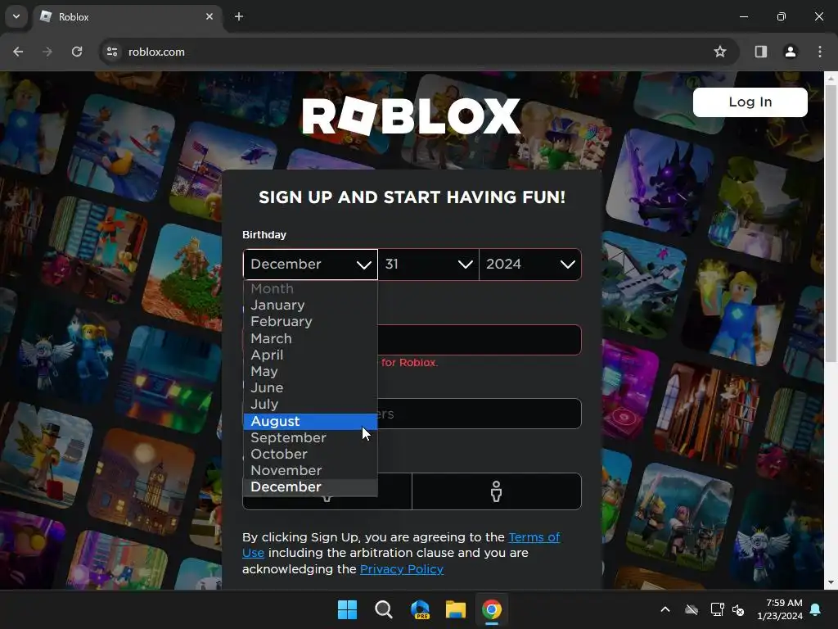Click the Chrome taskbar icon

click(492, 609)
